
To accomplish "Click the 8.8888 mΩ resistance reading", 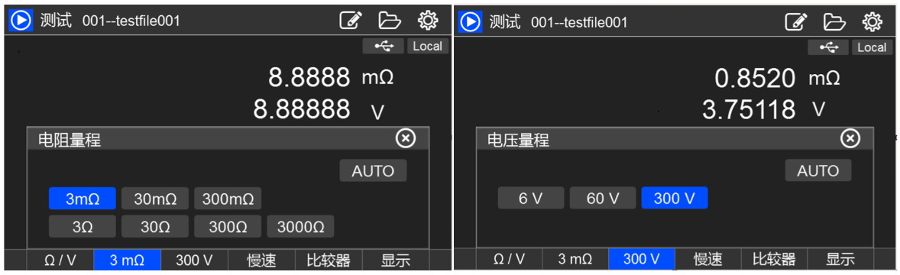I will point(331,77).
